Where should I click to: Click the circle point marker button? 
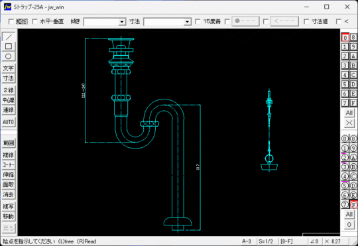[x=245, y=21]
